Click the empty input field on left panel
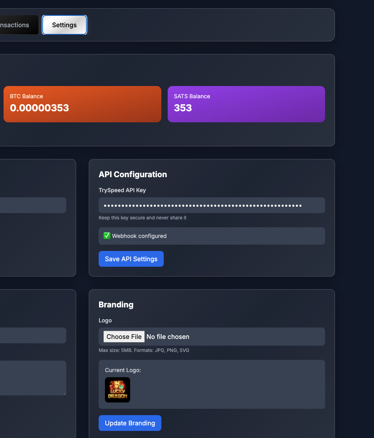374x438 pixels. click(32, 205)
